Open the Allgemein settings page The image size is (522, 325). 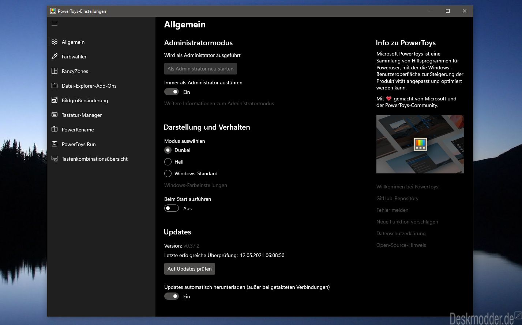[x=102, y=42]
